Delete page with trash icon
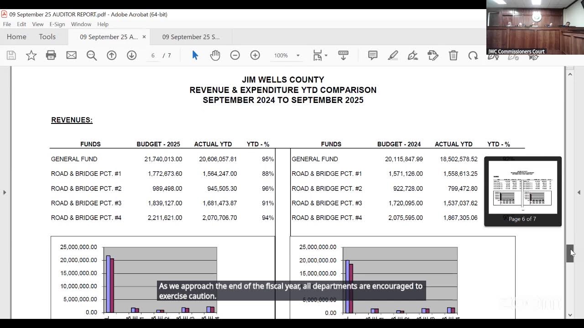The width and height of the screenshot is (584, 328). [453, 56]
